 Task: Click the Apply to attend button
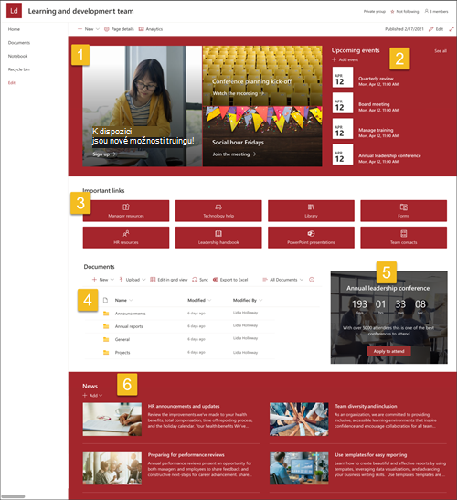(x=388, y=351)
